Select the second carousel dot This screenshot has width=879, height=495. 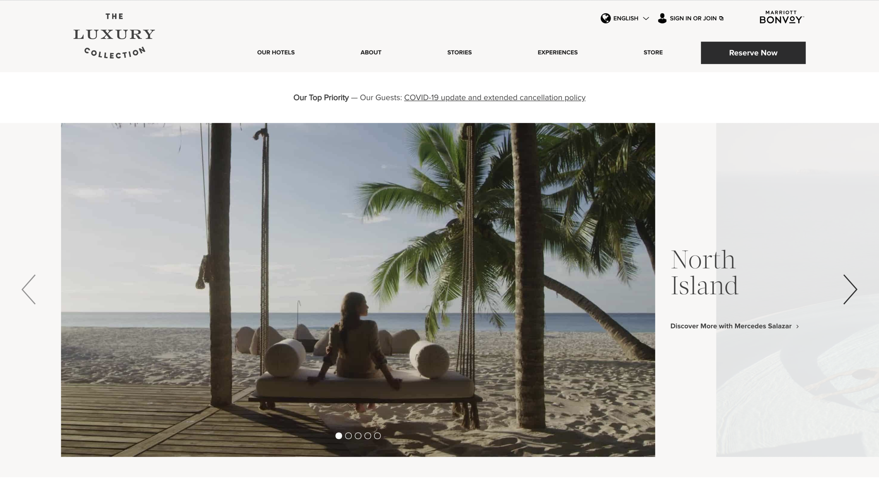point(348,436)
